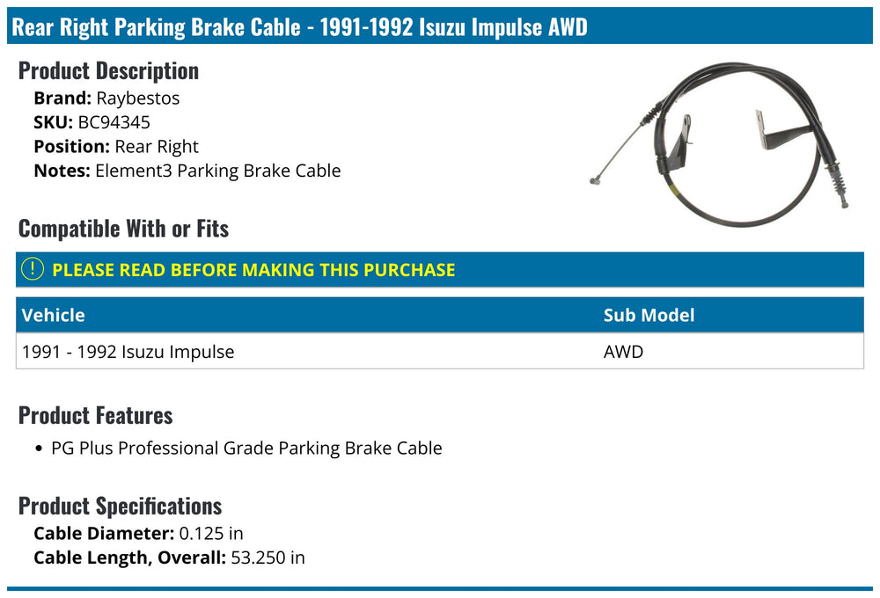Click the Raybestos brand name
880x598 pixels.
tap(137, 98)
